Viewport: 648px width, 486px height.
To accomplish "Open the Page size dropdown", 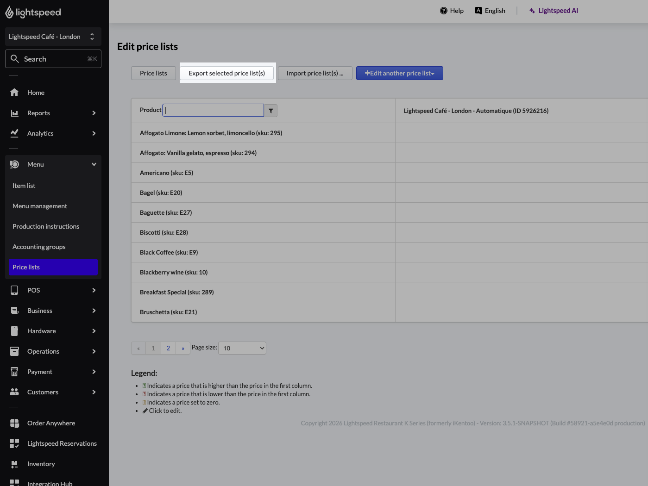I will pos(242,348).
